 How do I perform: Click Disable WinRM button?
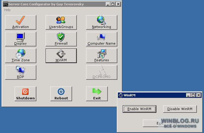tap(180, 109)
